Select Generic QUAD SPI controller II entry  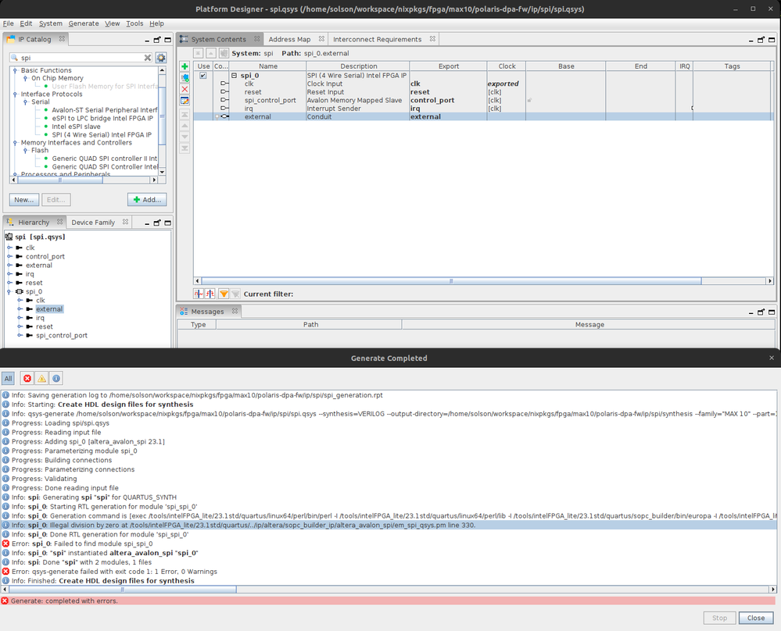104,159
